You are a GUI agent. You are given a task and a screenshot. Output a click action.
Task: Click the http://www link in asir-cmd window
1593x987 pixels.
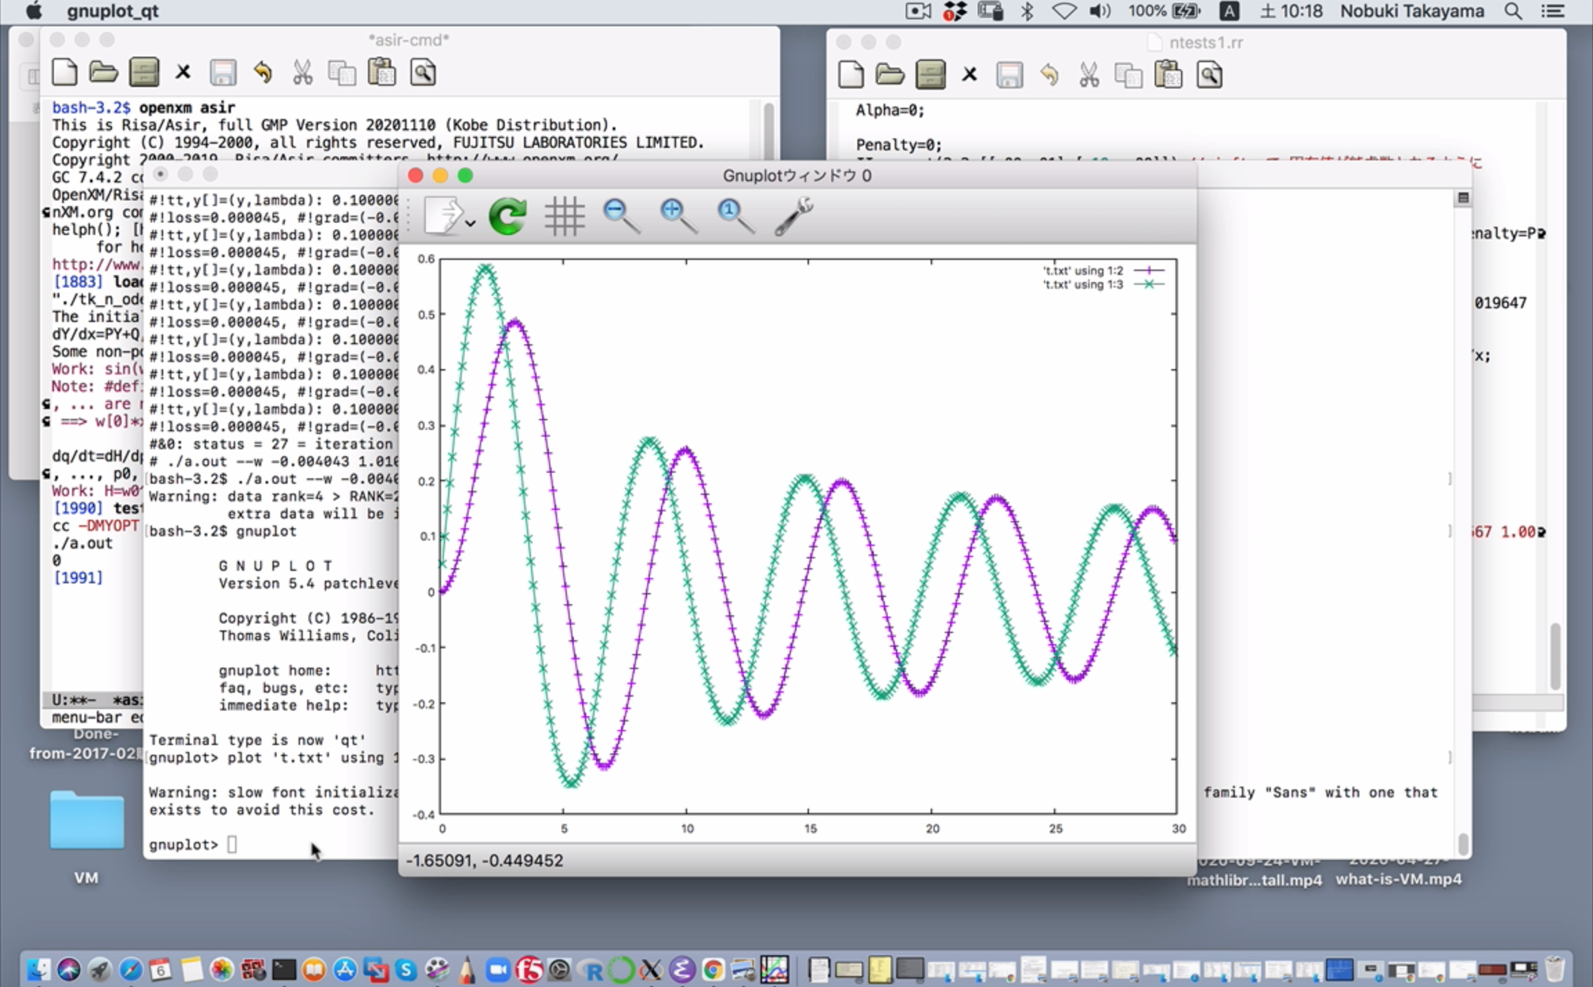point(97,264)
